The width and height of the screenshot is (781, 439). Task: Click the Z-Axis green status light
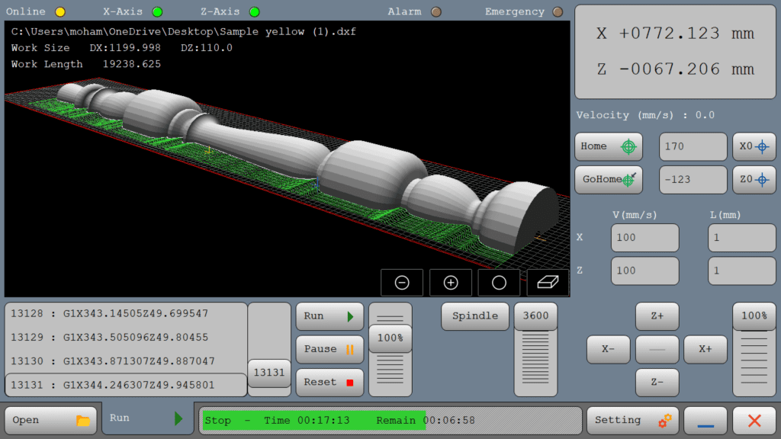coord(255,11)
